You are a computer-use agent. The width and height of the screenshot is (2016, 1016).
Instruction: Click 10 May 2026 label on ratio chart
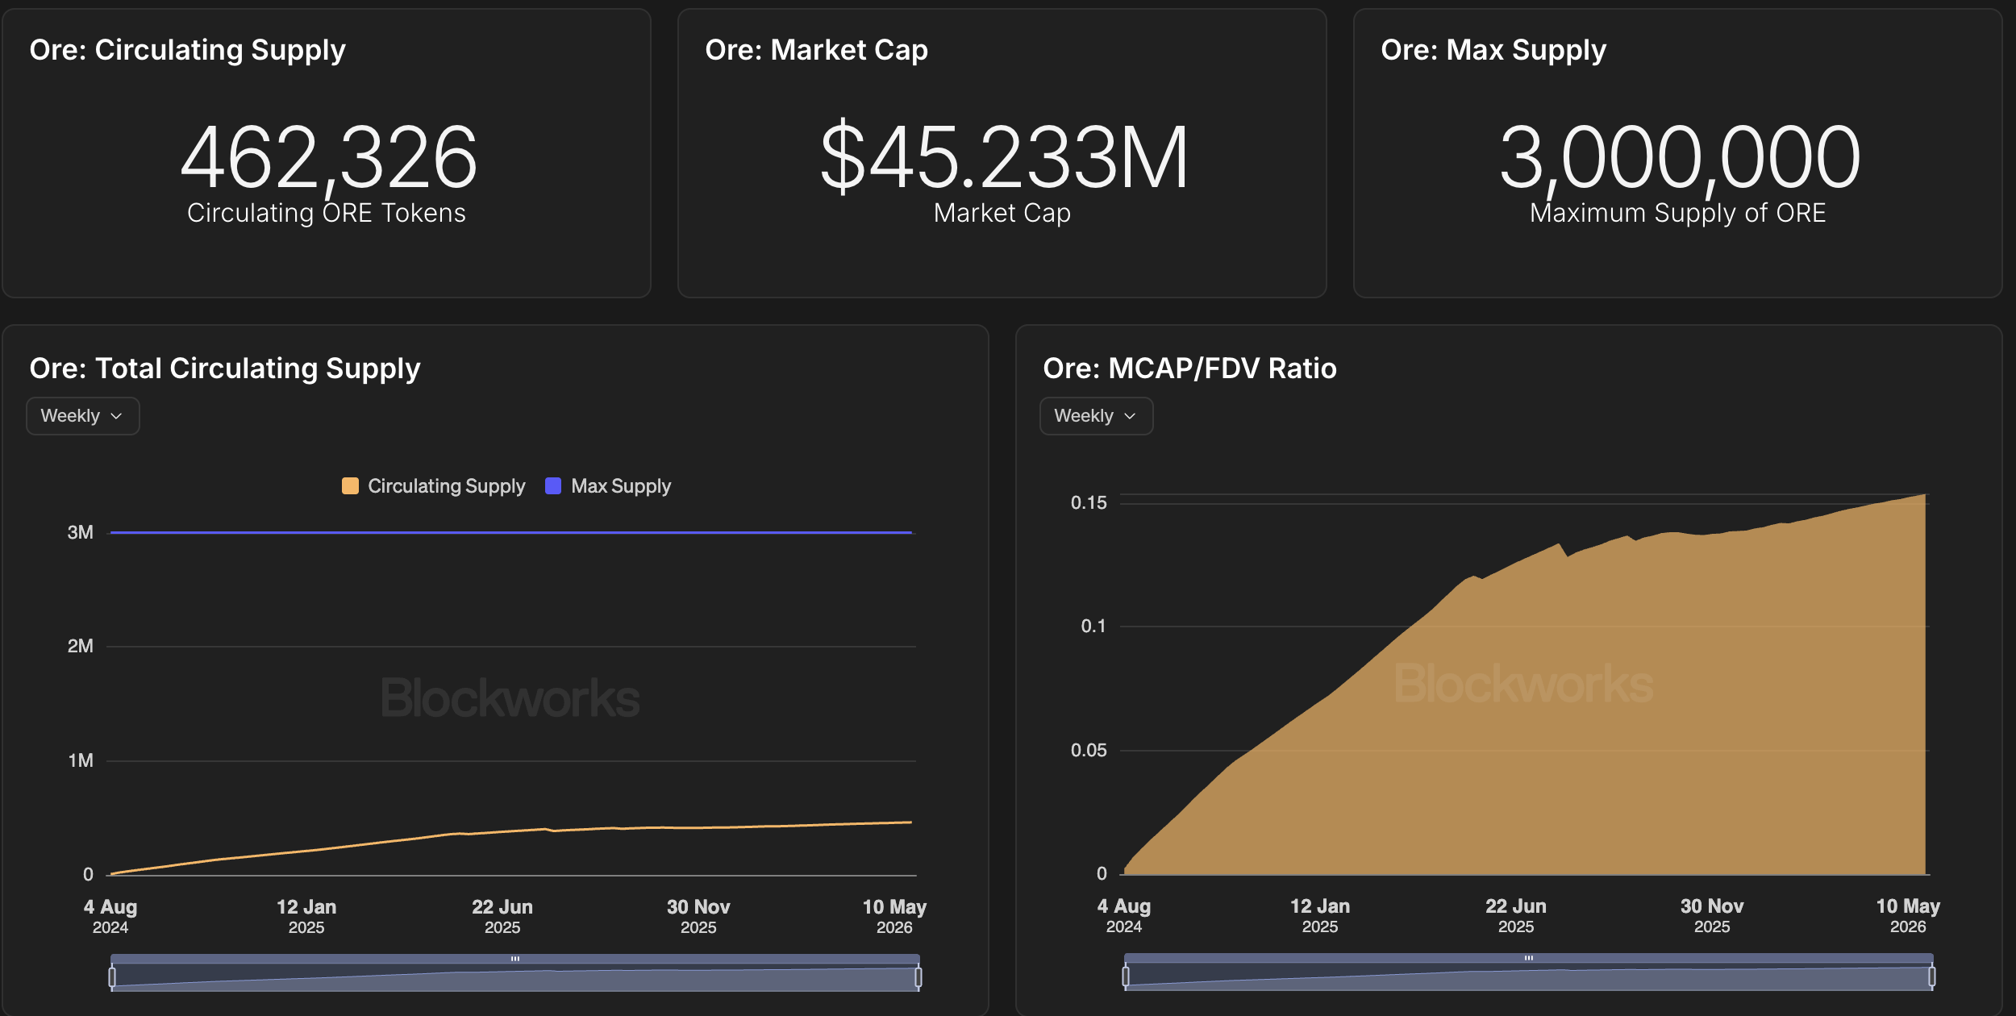point(1908,915)
